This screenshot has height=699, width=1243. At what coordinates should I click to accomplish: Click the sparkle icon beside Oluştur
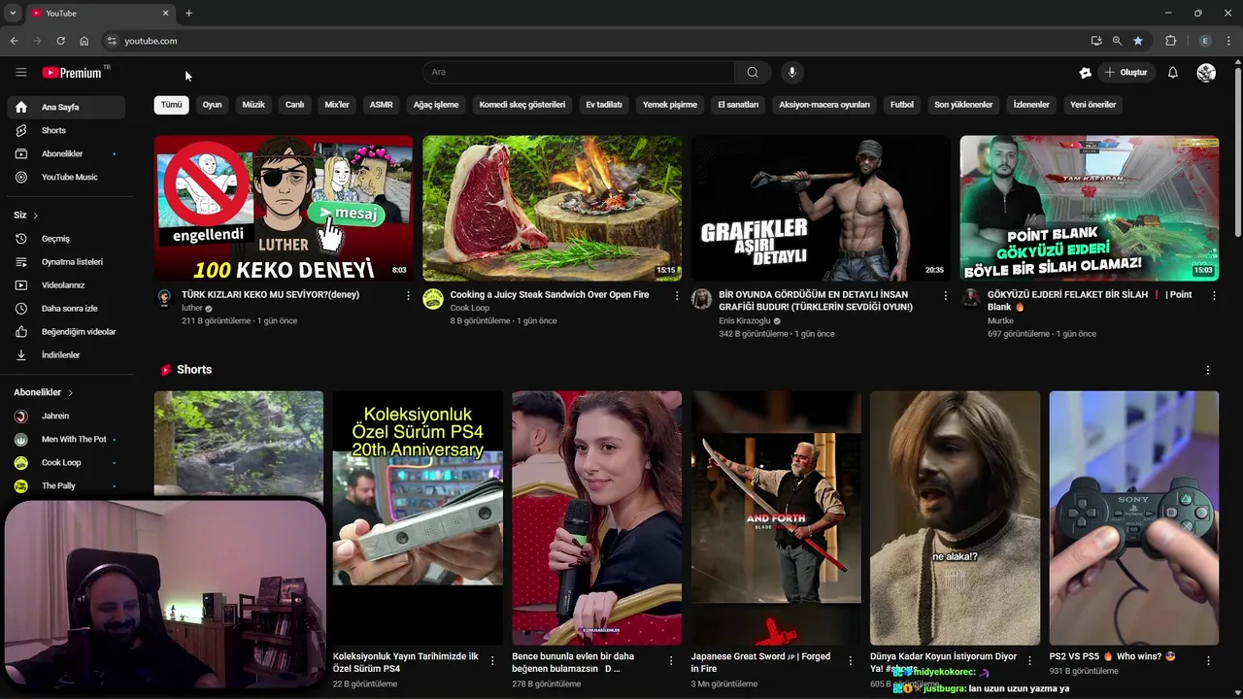coord(1086,72)
